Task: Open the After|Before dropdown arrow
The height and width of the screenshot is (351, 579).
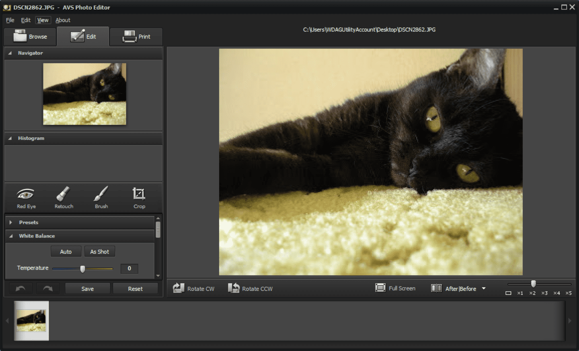Action: coord(484,288)
